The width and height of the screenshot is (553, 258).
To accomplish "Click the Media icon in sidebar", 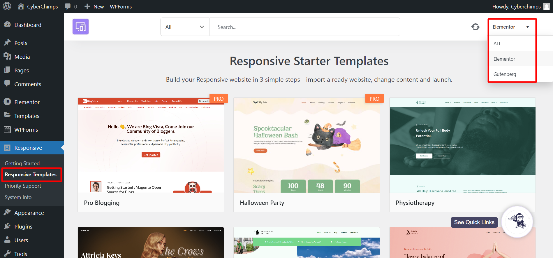I will pyautogui.click(x=7, y=56).
